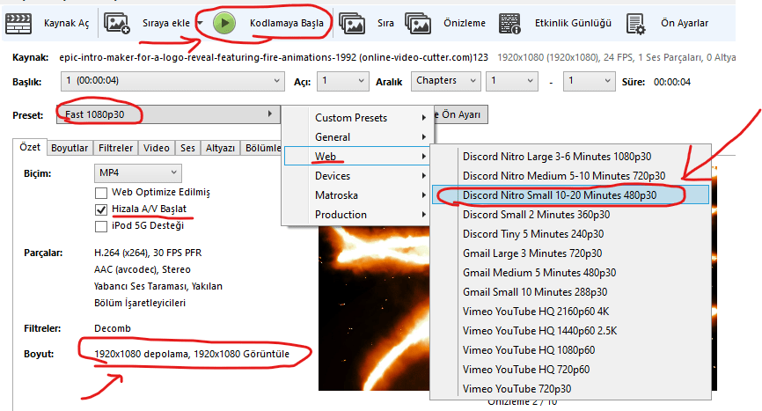Click the green Kodlamaya Başla play icon
This screenshot has width=762, height=411.
(224, 23)
